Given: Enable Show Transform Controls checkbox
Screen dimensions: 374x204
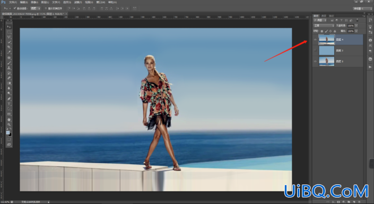Looking at the screenshot, I should click(45, 8).
